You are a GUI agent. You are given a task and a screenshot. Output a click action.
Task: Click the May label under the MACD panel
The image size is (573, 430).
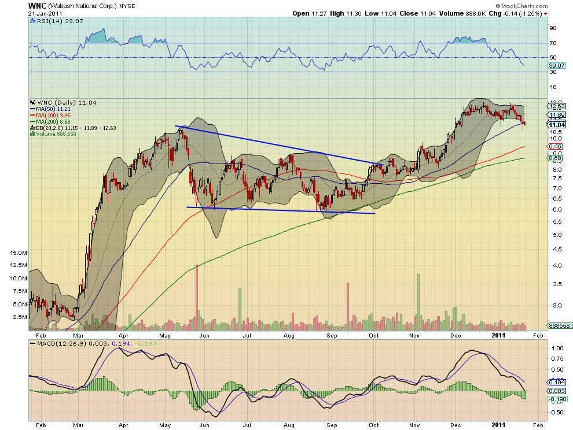pyautogui.click(x=165, y=425)
